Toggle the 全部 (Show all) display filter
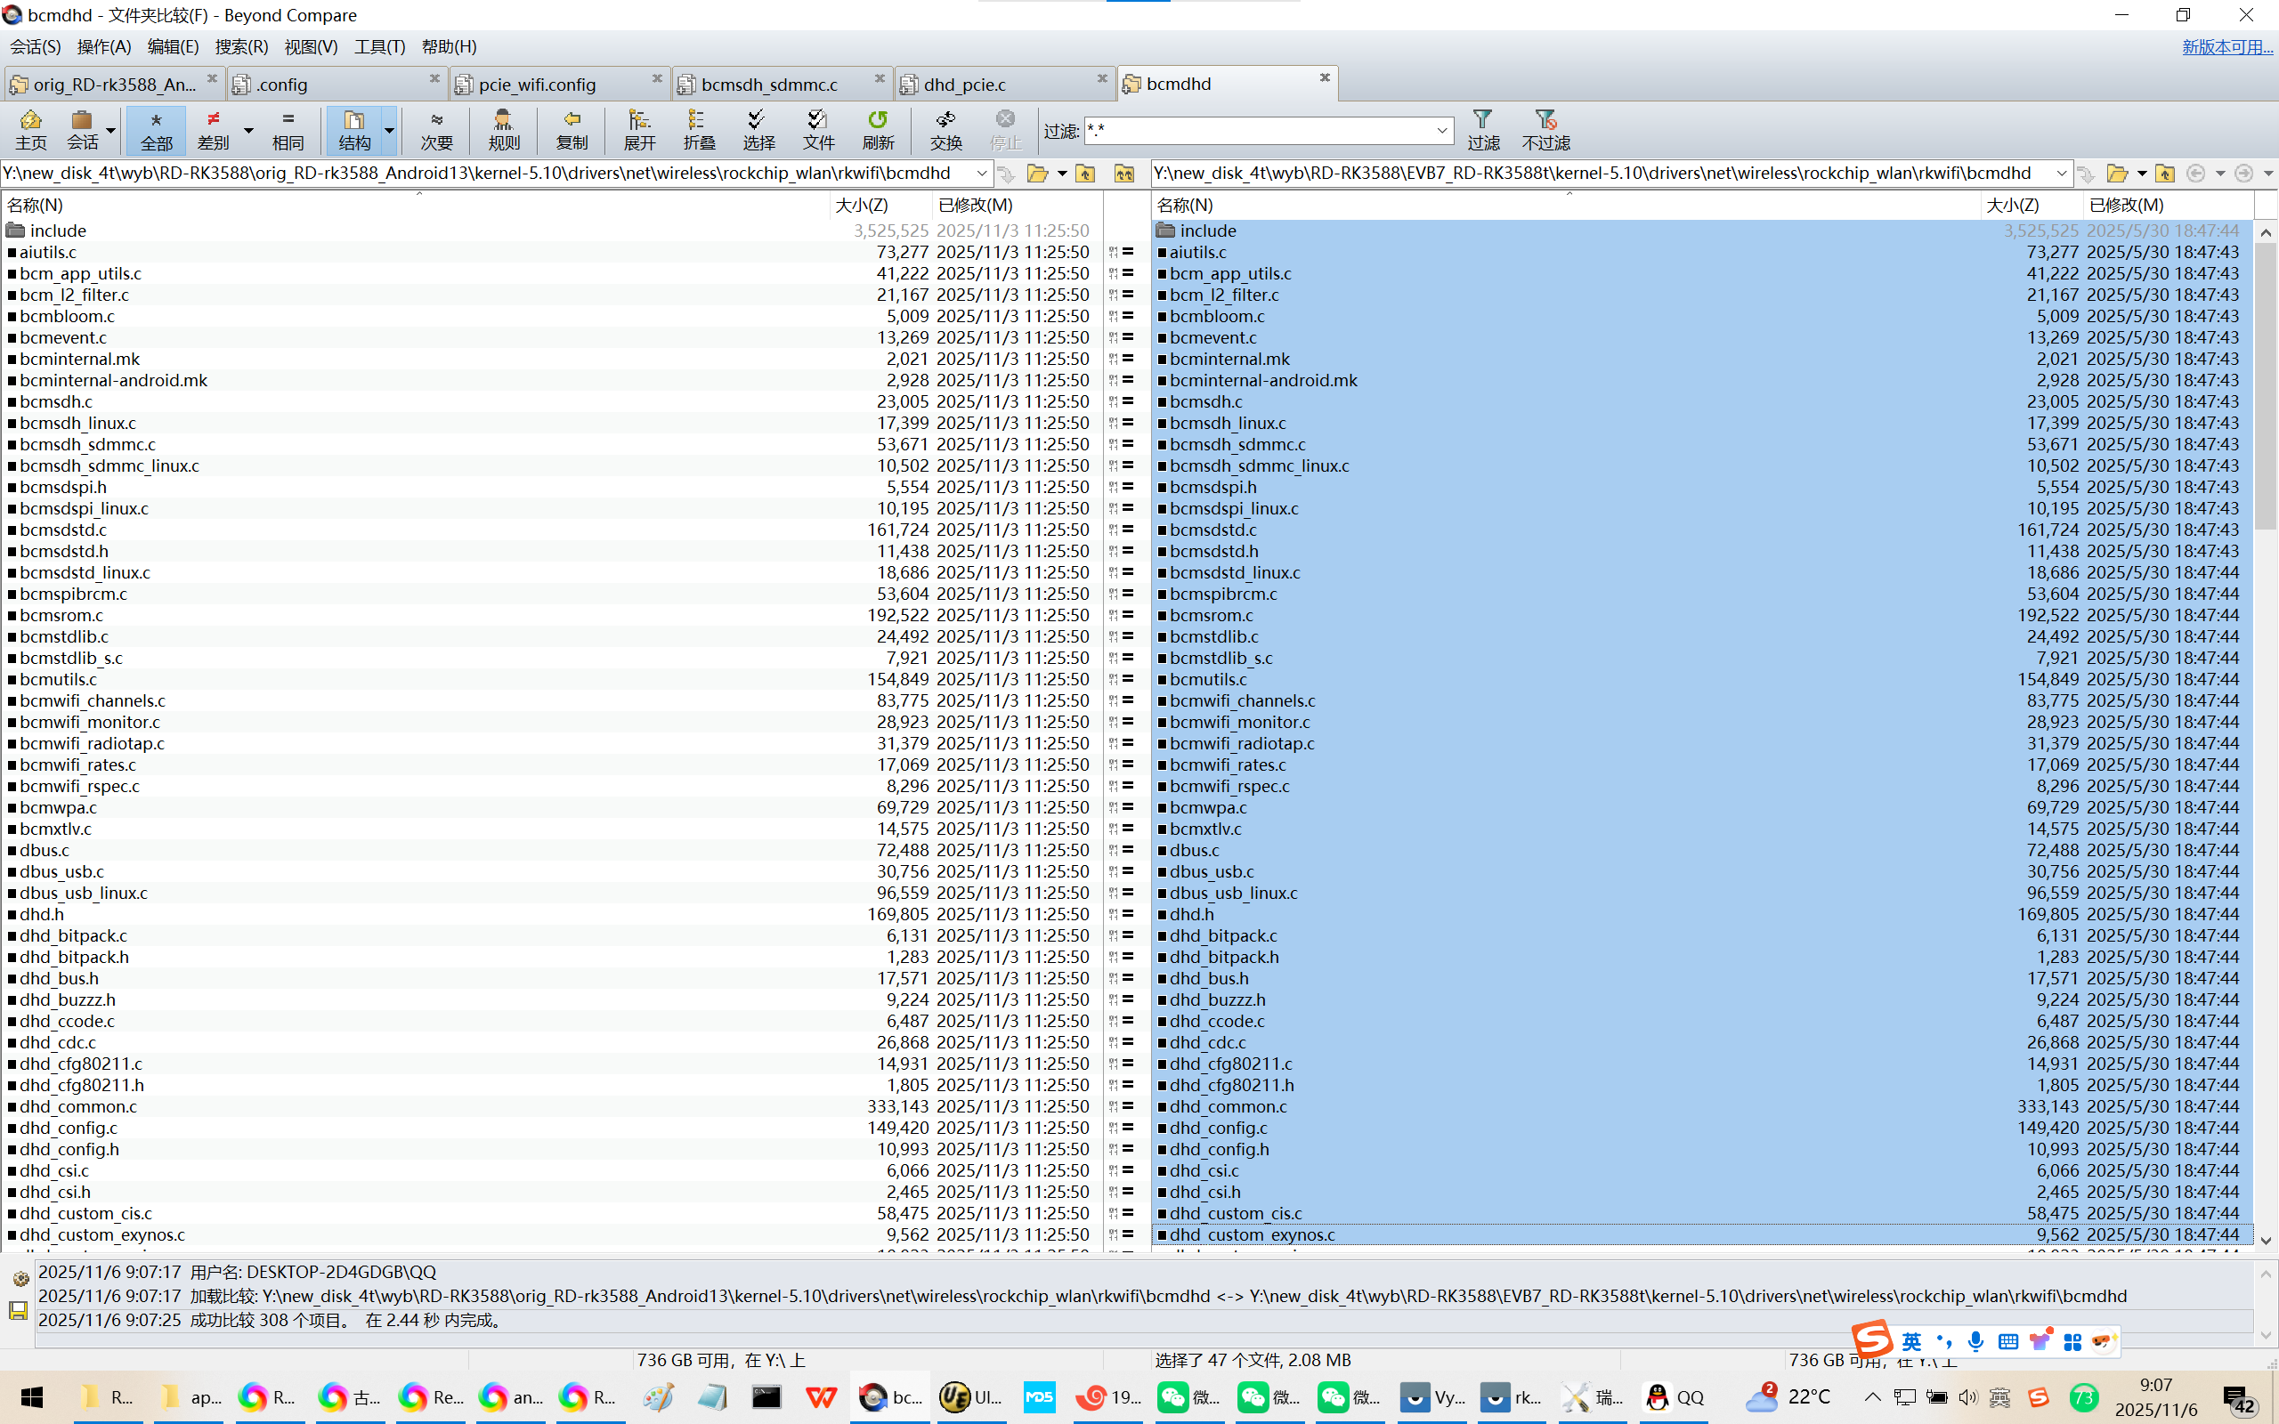Viewport: 2279px width, 1424px height. (x=157, y=129)
